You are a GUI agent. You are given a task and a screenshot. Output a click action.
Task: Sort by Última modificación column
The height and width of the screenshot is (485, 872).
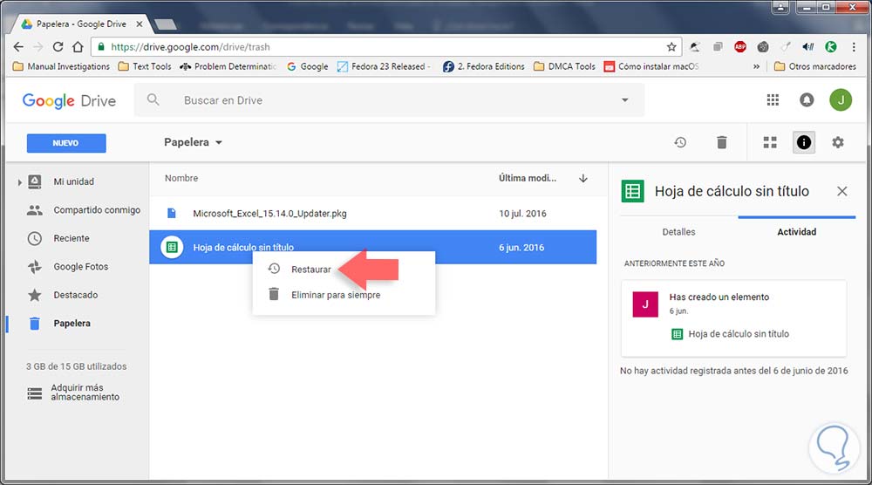pyautogui.click(x=528, y=178)
